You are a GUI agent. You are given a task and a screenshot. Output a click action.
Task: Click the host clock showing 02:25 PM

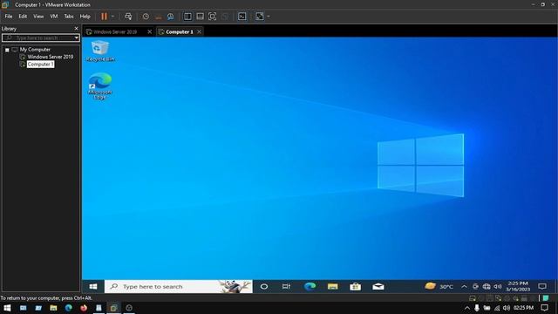point(523,308)
